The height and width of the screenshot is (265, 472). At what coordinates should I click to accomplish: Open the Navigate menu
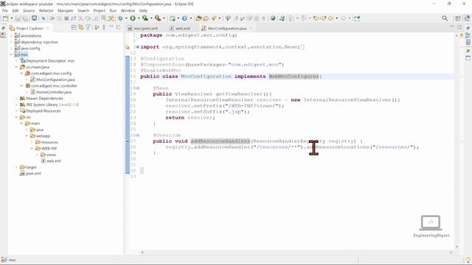[66, 10]
